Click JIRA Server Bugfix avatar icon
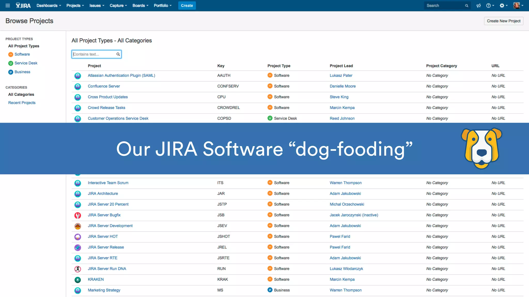This screenshot has height=297, width=529. click(77, 215)
